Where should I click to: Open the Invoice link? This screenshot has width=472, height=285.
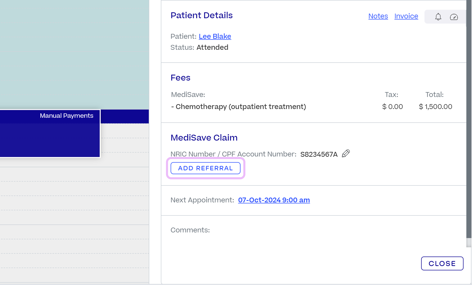[406, 16]
